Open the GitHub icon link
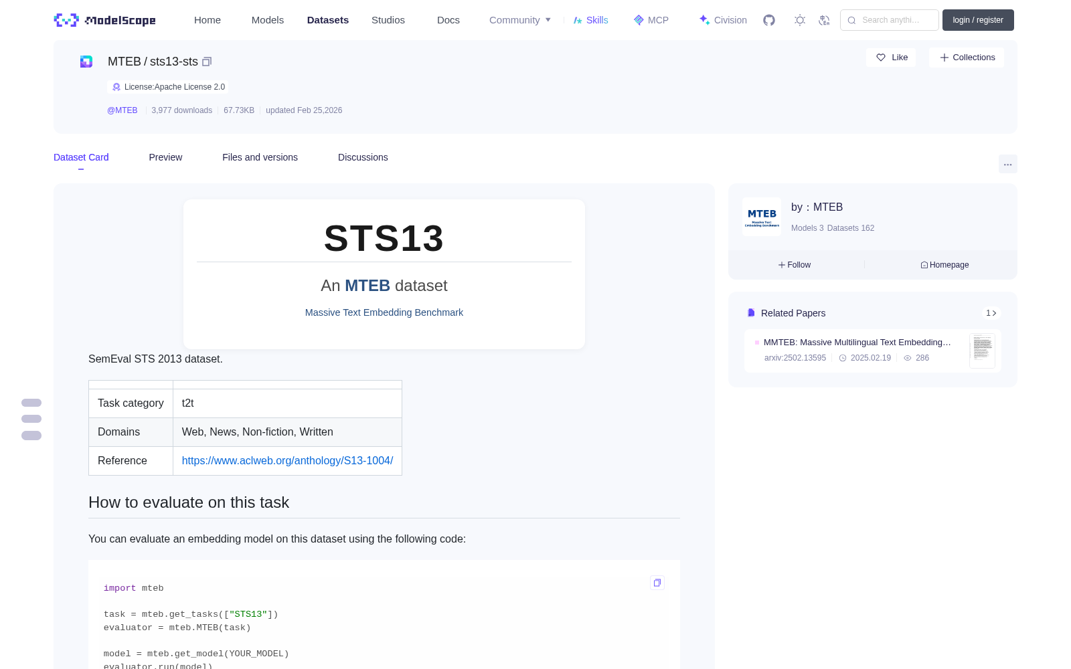The width and height of the screenshot is (1071, 669). (769, 20)
